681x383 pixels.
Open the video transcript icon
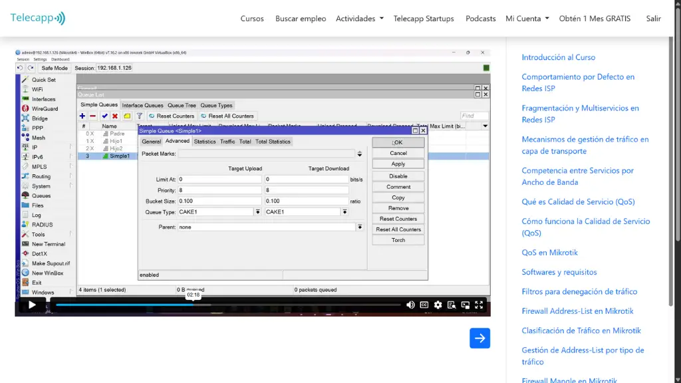click(x=452, y=305)
